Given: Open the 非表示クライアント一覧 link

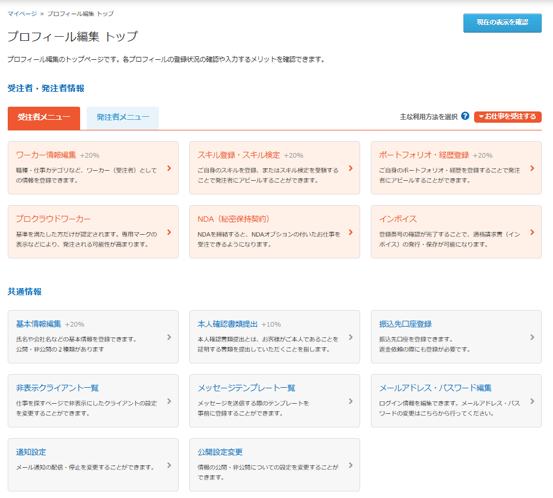Looking at the screenshot, I should 57,388.
